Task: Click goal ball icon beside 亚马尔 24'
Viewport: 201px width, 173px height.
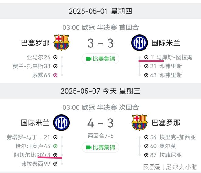Action: coord(55,57)
